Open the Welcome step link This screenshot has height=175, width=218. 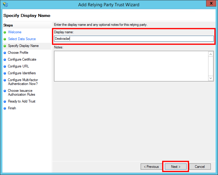pos(15,32)
